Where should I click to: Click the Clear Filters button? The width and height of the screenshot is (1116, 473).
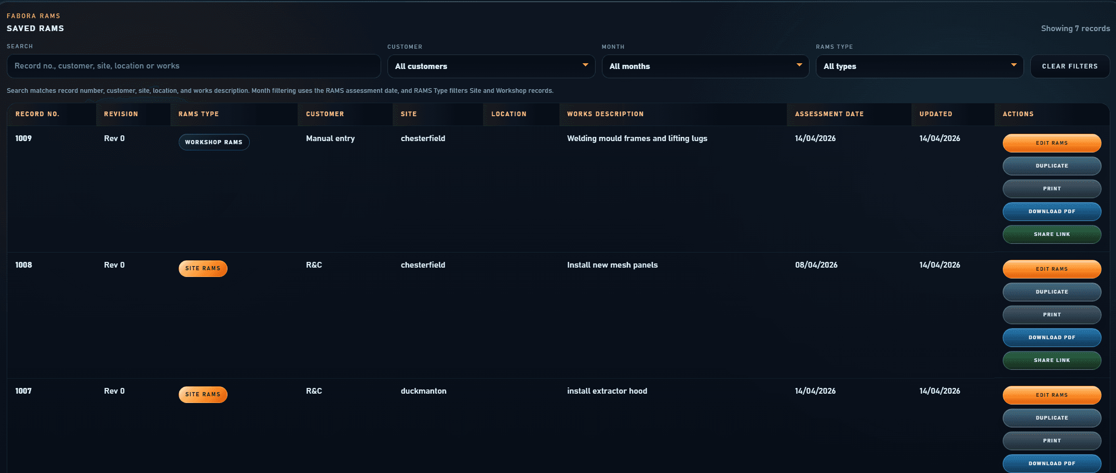(x=1070, y=66)
